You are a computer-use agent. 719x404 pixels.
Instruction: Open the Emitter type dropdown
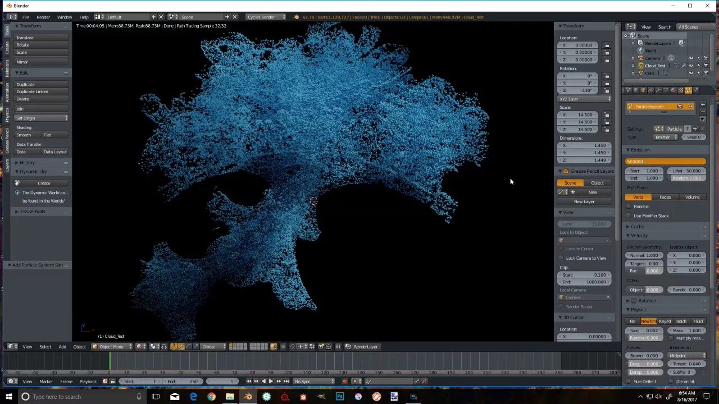666,137
